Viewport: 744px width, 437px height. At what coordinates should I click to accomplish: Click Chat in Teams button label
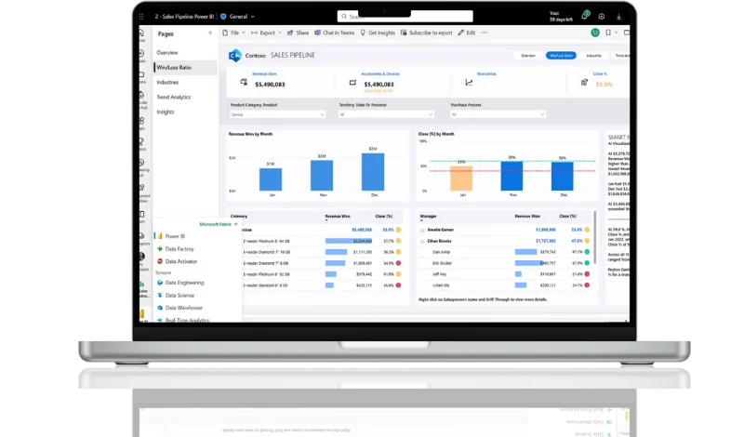coord(339,33)
